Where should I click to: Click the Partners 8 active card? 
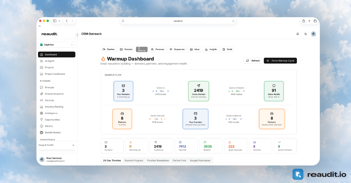coord(122,119)
